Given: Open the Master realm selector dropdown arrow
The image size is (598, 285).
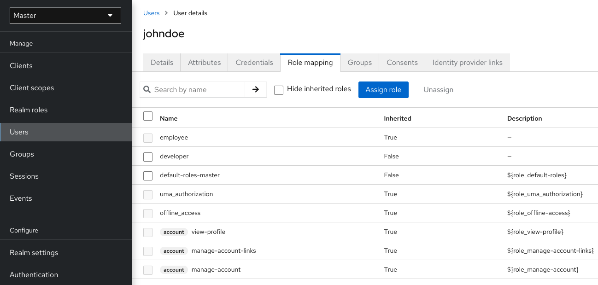Looking at the screenshot, I should click(x=110, y=15).
